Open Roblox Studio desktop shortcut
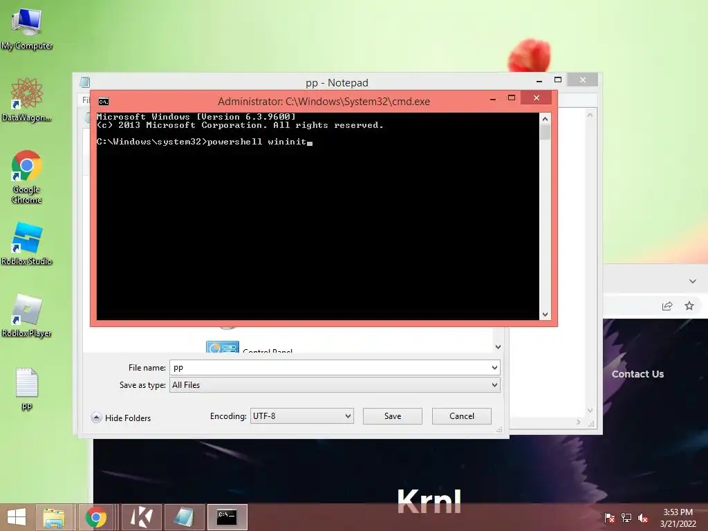708x531 pixels. [x=27, y=244]
